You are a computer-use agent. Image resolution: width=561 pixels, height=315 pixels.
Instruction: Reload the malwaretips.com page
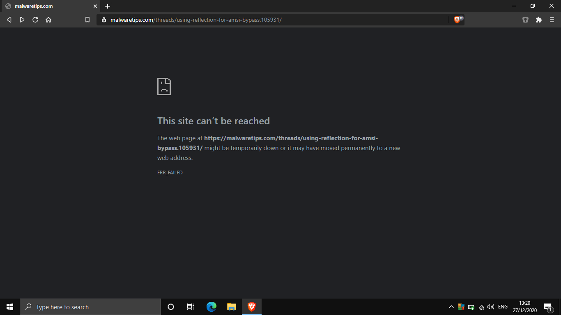tap(35, 20)
